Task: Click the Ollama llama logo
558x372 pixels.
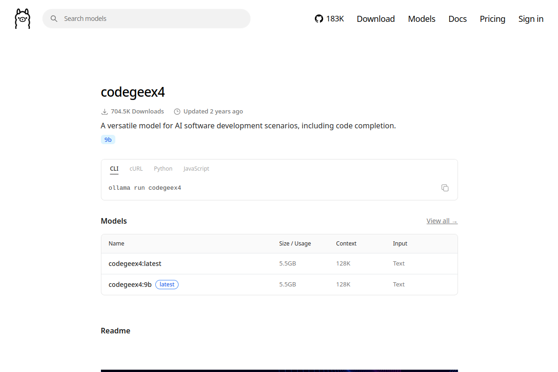Action: 22,19
